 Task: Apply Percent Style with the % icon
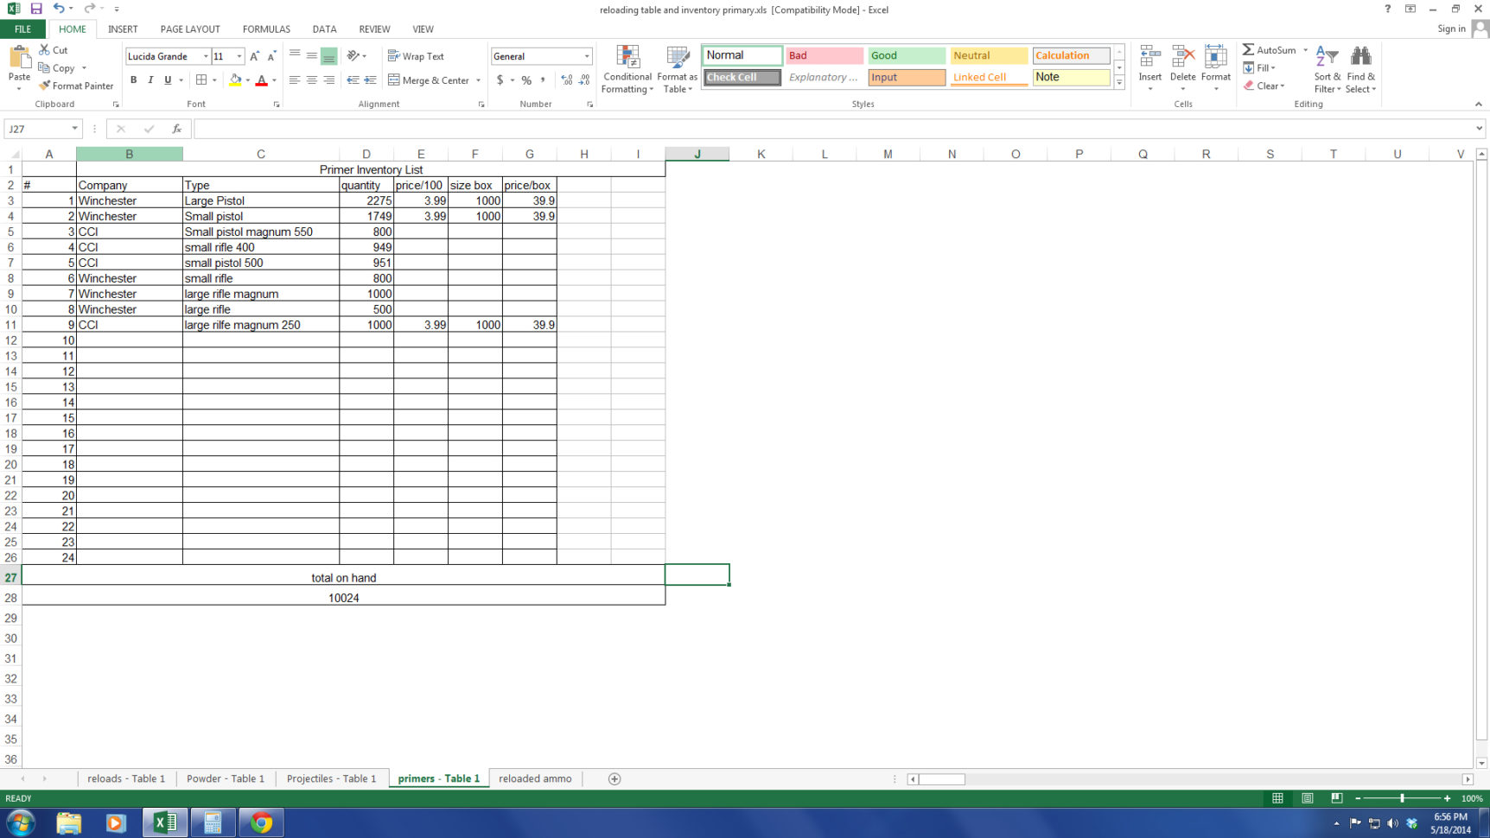(525, 79)
